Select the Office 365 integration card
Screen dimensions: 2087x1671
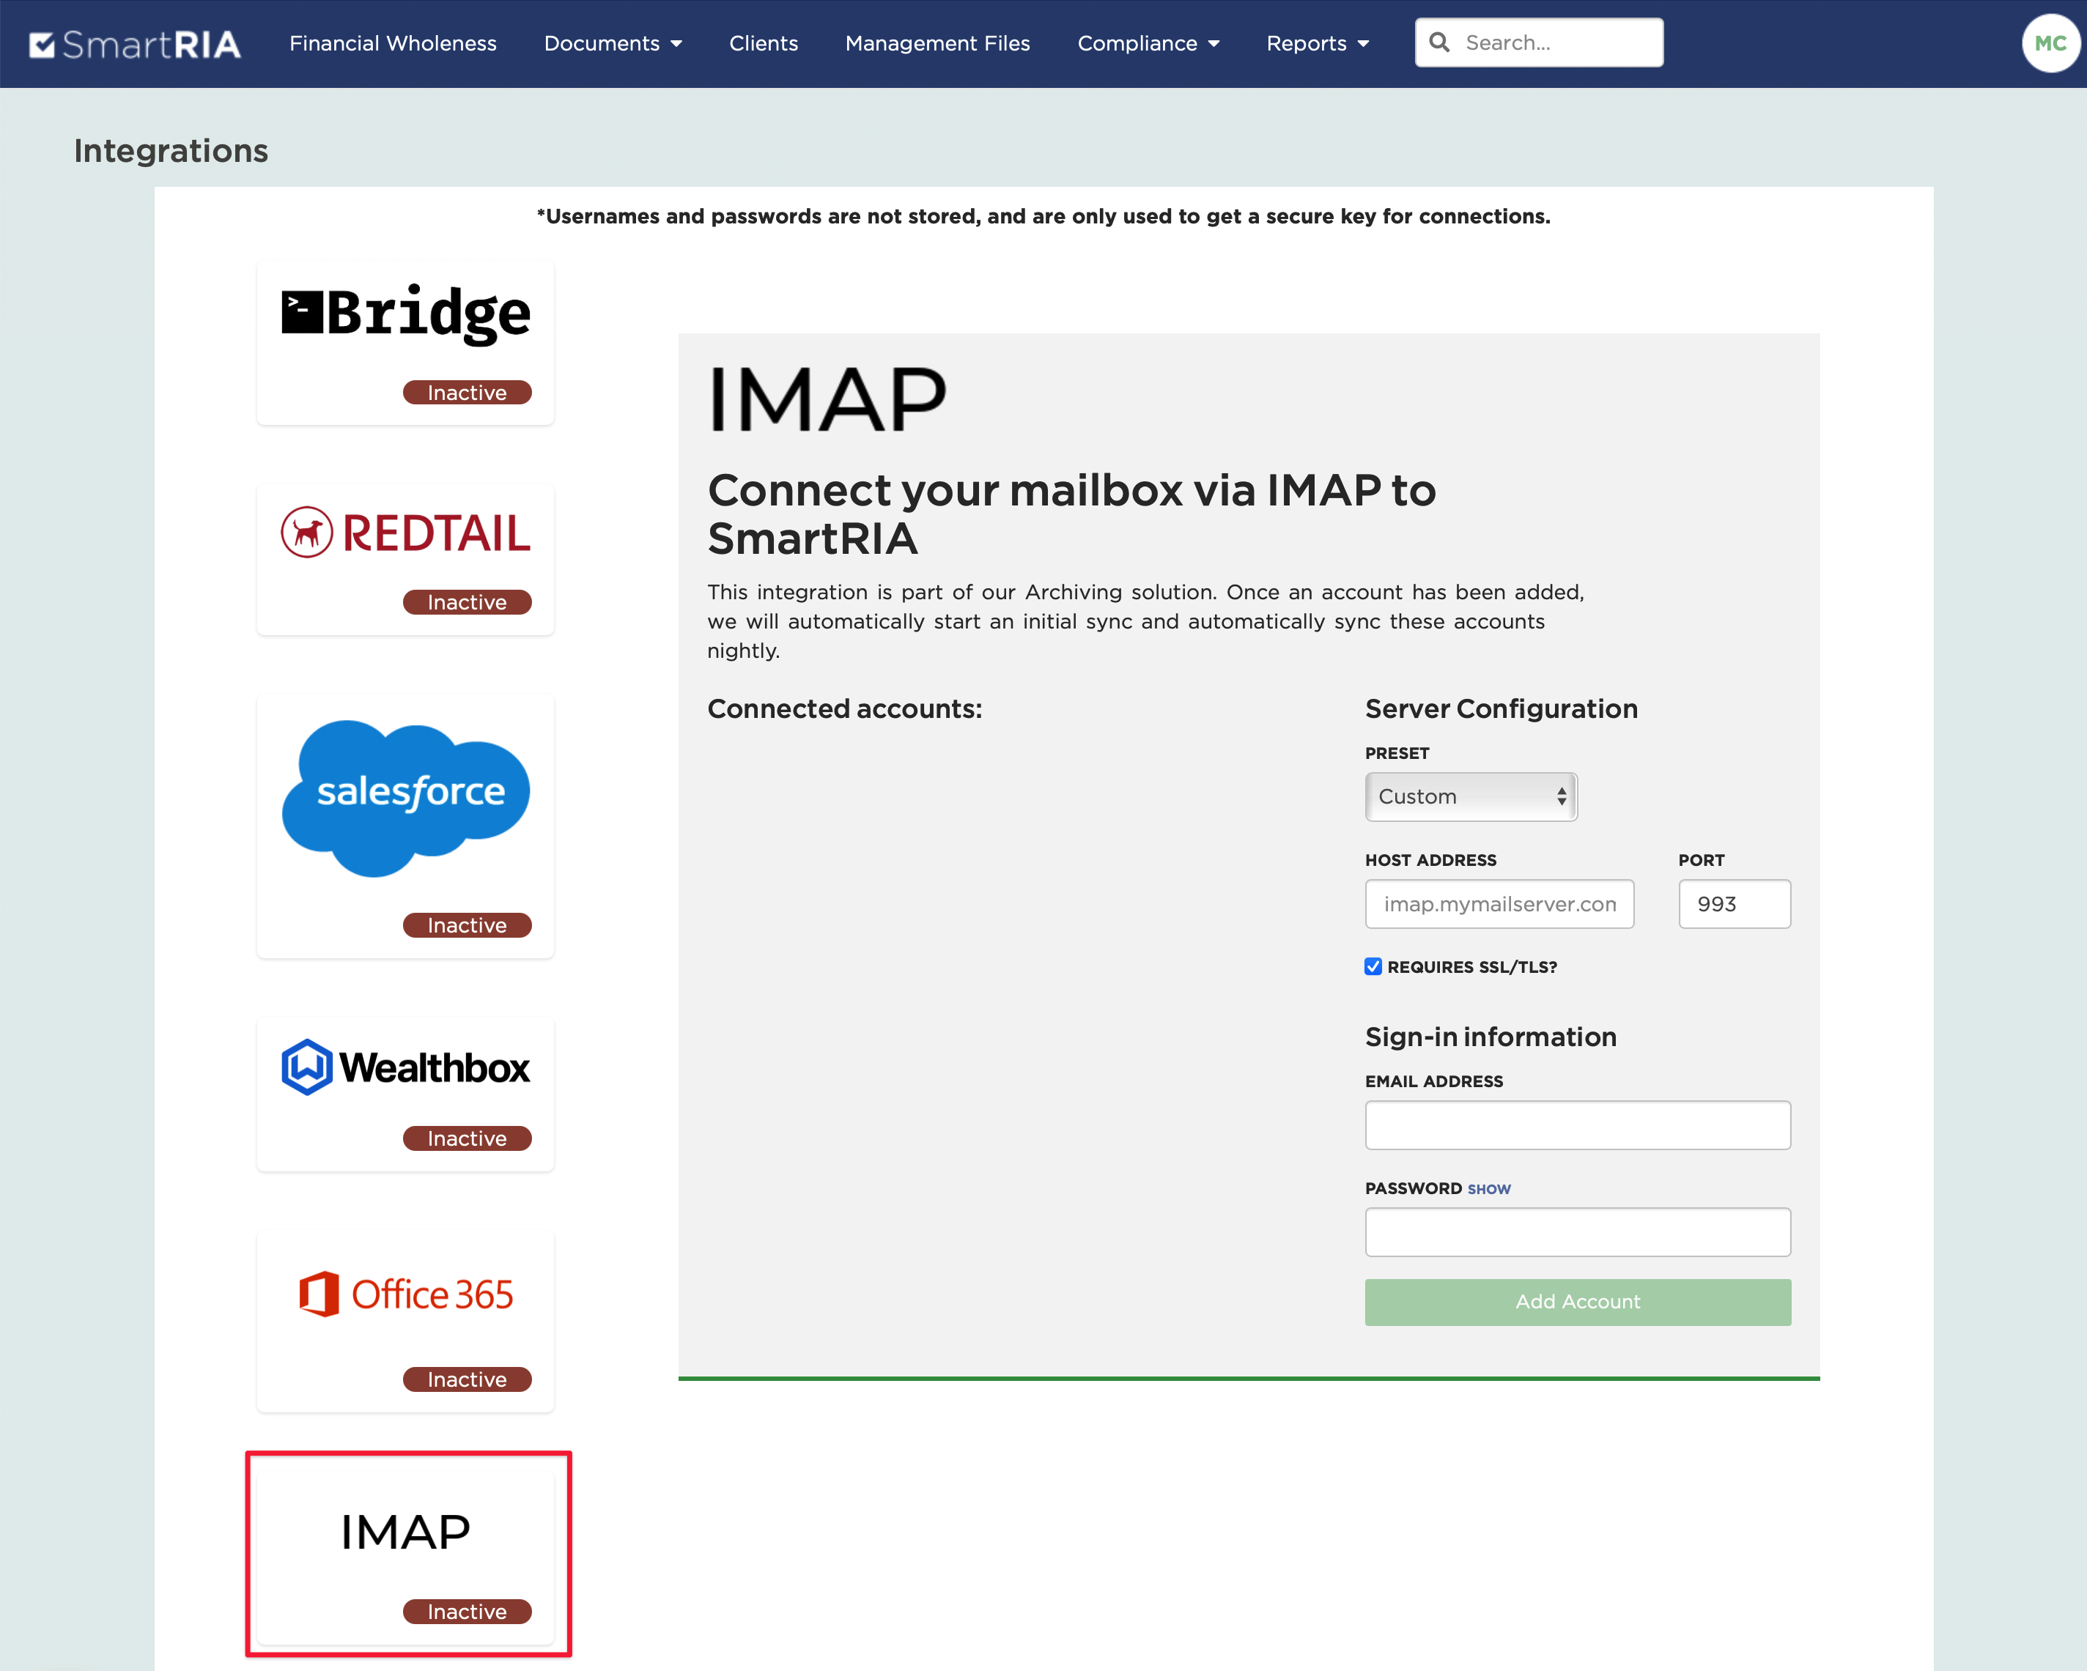405,1321
